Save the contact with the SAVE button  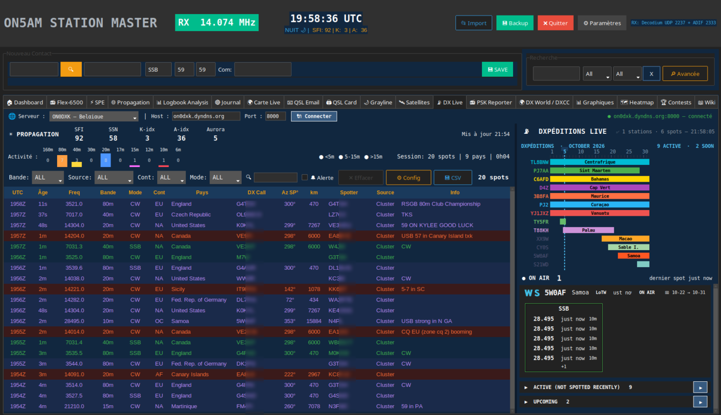click(497, 70)
